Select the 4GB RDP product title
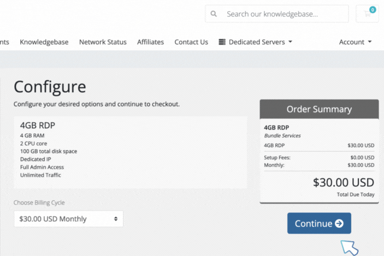The height and width of the screenshot is (256, 384). (x=38, y=126)
